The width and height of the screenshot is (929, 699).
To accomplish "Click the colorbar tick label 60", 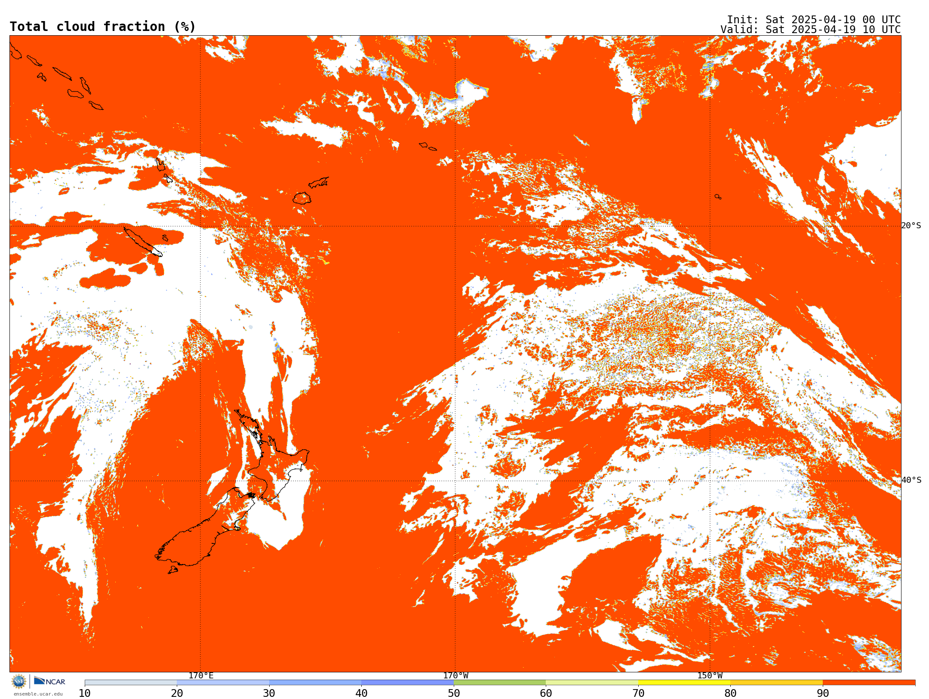I will (546, 693).
